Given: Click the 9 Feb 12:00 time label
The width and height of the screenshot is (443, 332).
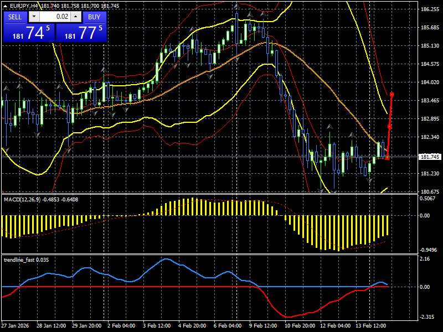Looking at the screenshot, I should pos(263,325).
